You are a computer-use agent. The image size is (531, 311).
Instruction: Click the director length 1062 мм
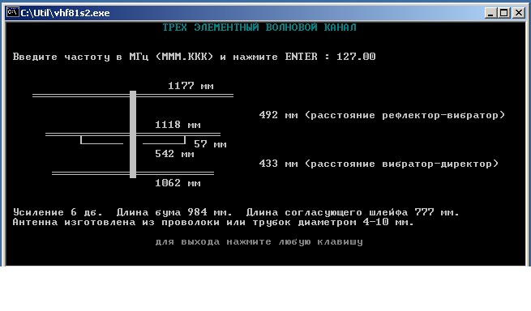tap(178, 183)
